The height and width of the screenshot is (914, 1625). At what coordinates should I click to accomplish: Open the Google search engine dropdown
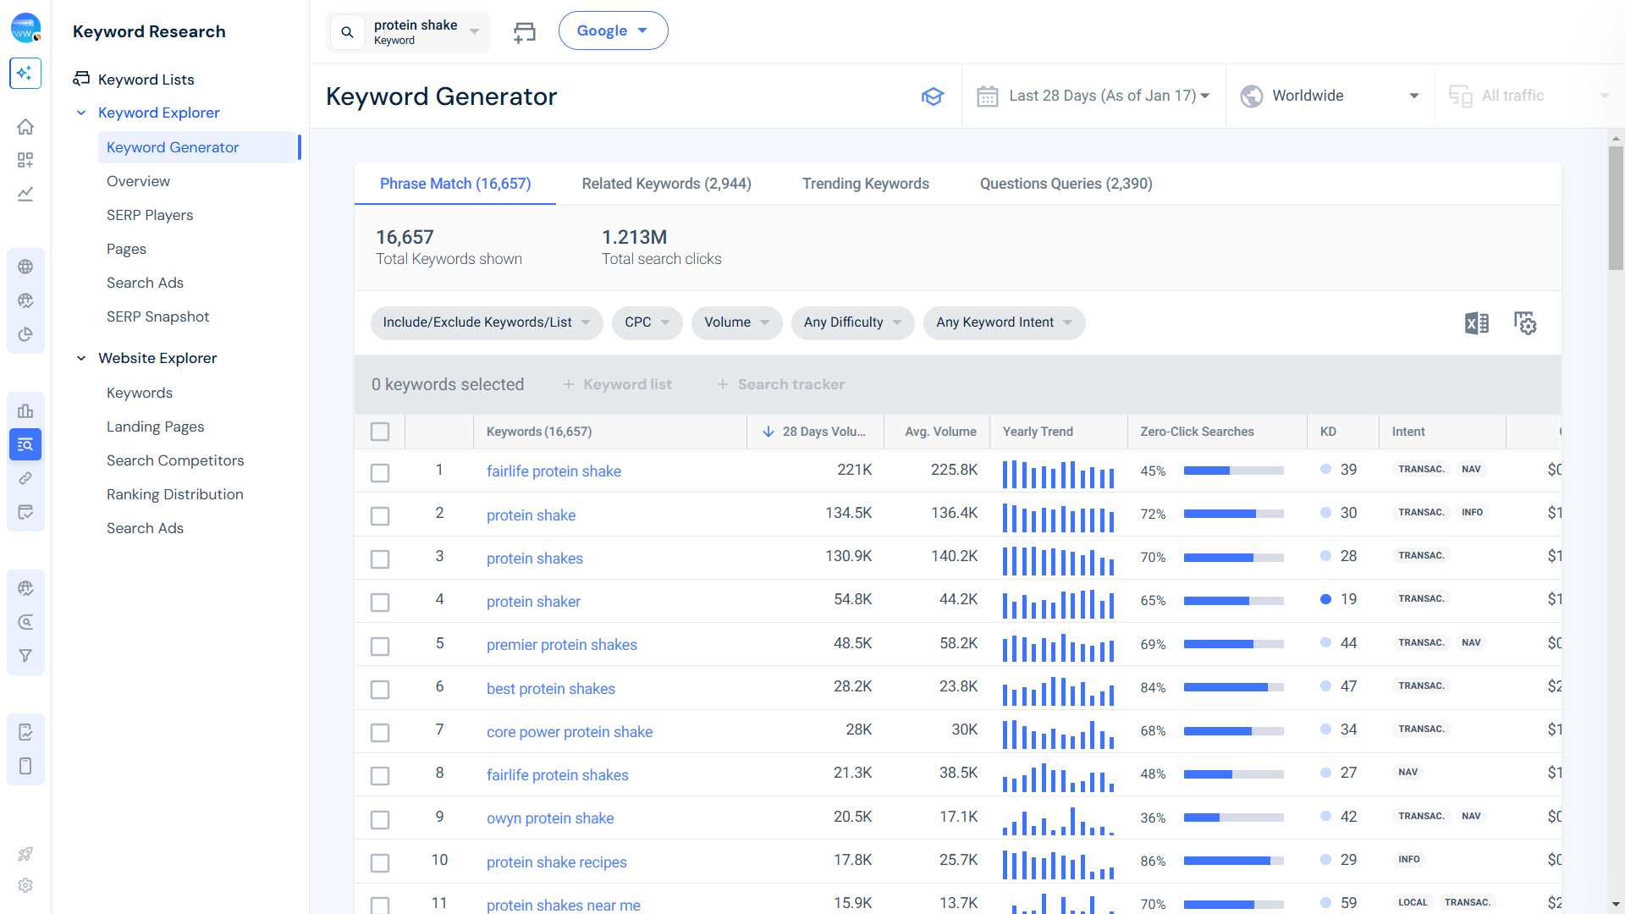coord(613,30)
